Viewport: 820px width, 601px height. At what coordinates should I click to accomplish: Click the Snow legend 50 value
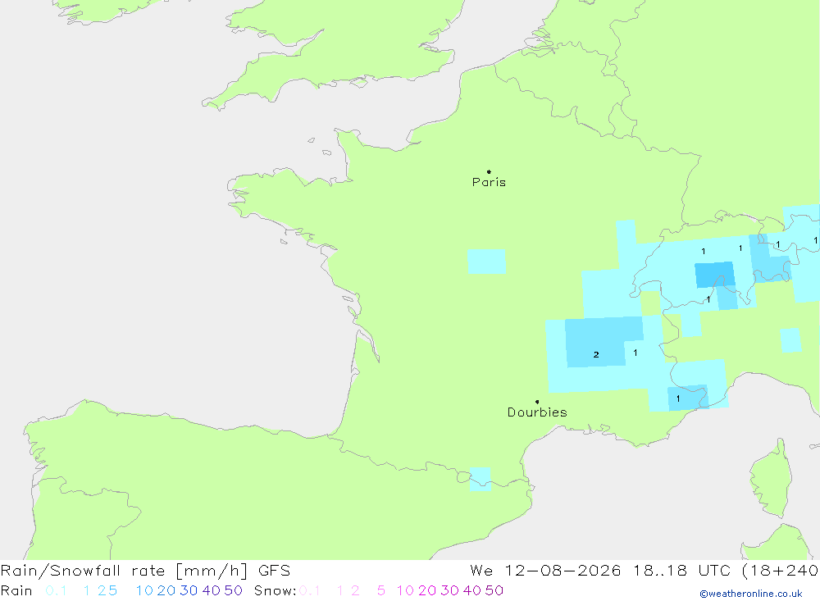pyautogui.click(x=494, y=590)
